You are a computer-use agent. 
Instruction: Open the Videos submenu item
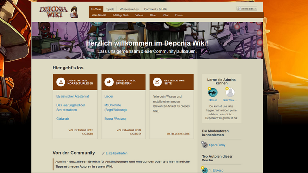[x=139, y=15]
